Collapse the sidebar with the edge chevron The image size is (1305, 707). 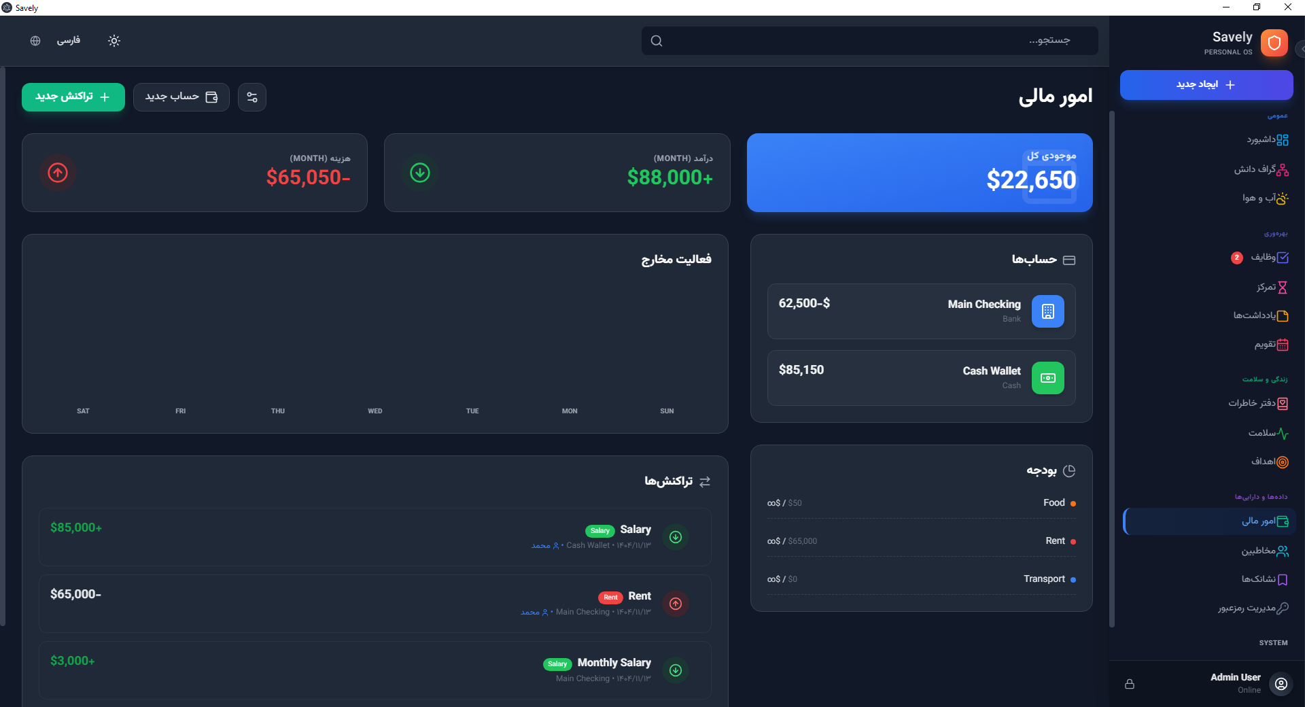[x=1300, y=49]
